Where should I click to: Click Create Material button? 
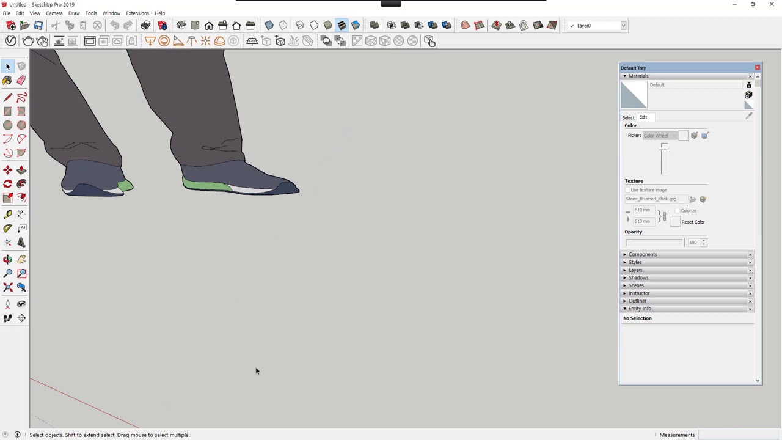[748, 95]
